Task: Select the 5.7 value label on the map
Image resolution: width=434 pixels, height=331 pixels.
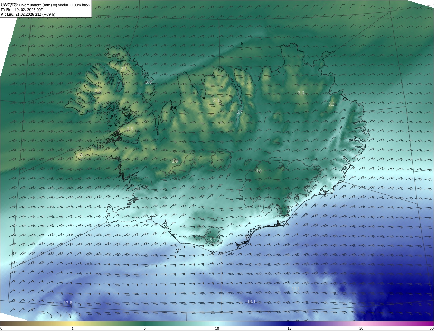Action: coord(212,240)
